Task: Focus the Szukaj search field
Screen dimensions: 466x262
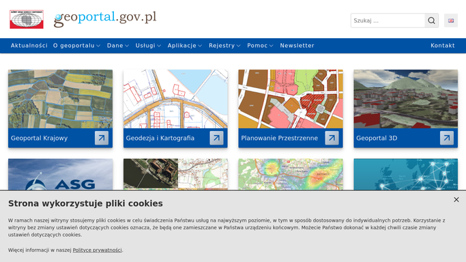Action: coord(388,20)
